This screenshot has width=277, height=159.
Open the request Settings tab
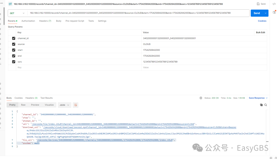click(102, 21)
